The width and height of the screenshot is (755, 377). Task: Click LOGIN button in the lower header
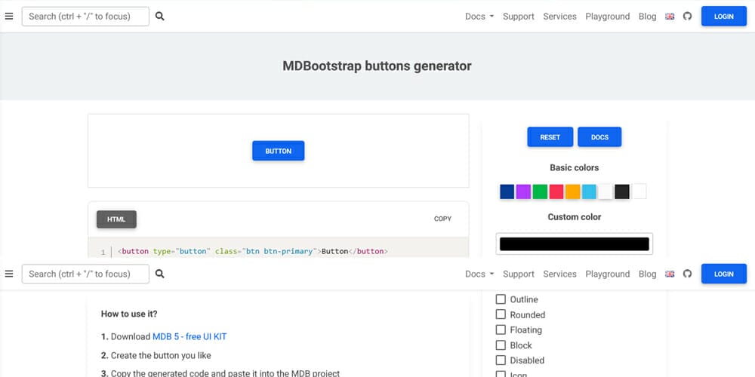pos(724,274)
